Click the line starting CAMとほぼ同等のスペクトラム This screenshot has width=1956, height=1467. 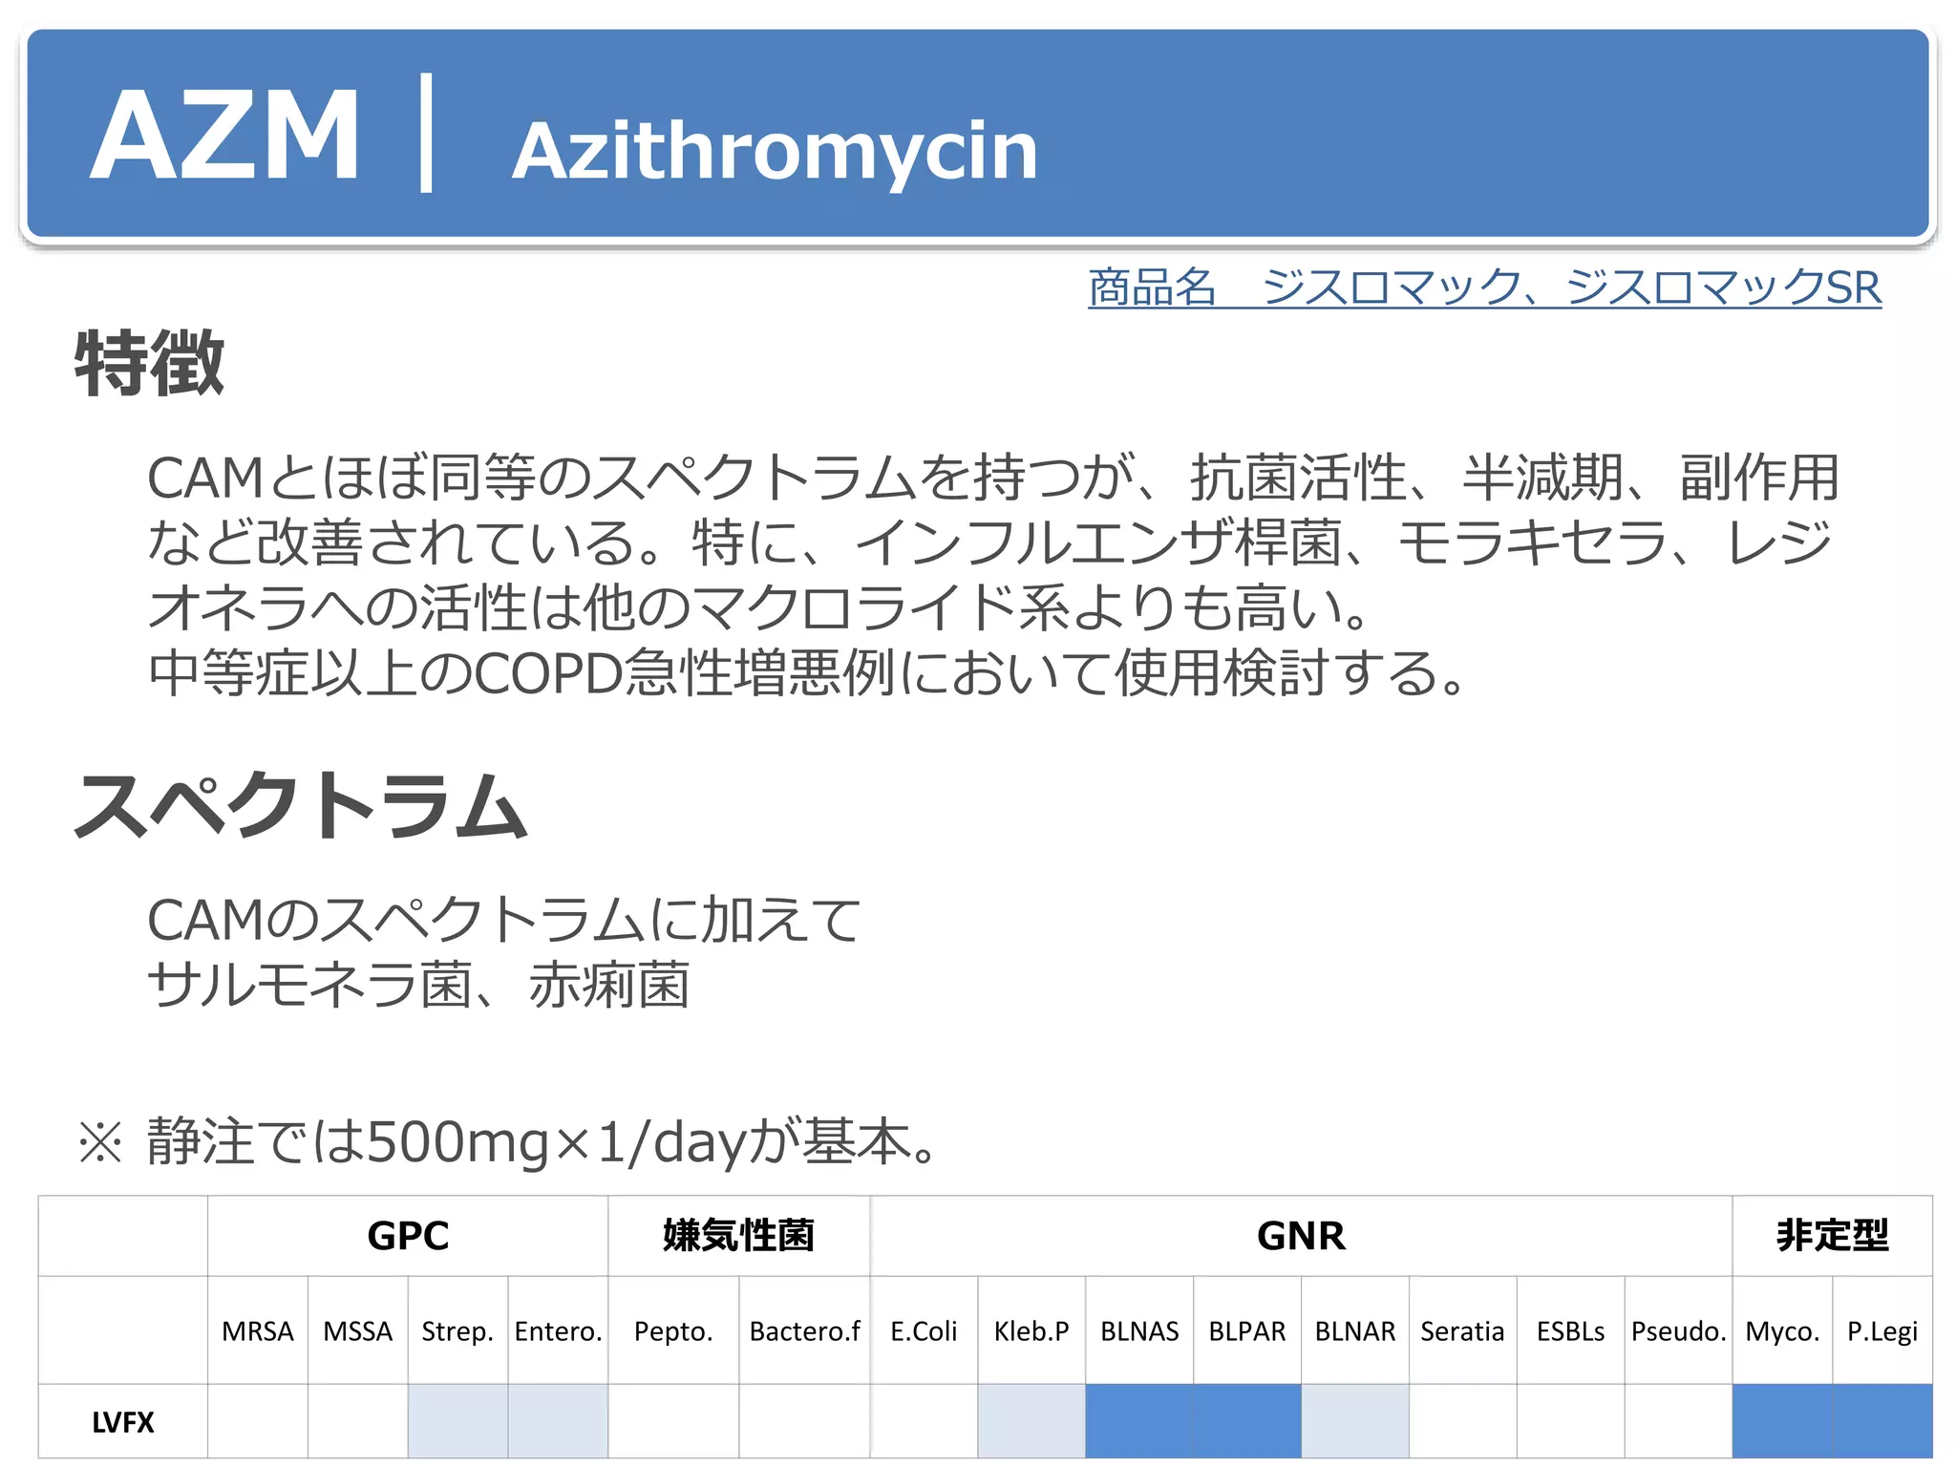(x=993, y=478)
